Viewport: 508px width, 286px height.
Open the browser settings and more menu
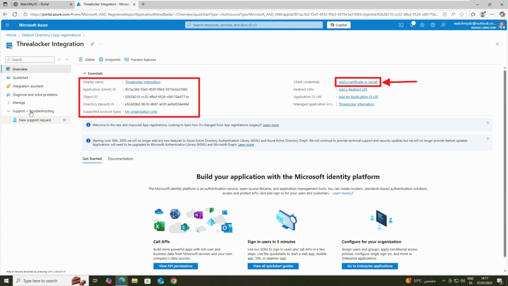tap(492, 14)
